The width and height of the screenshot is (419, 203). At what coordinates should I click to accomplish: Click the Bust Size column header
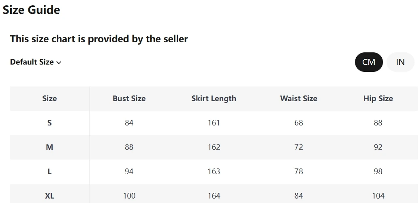(x=129, y=98)
